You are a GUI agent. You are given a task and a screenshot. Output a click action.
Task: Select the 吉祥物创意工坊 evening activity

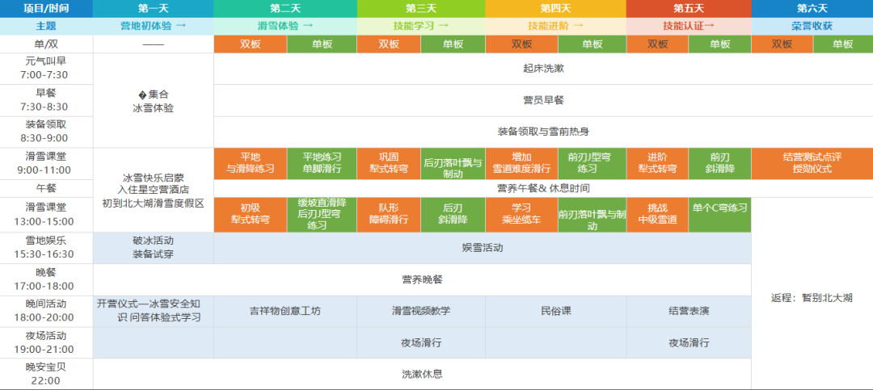[285, 311]
